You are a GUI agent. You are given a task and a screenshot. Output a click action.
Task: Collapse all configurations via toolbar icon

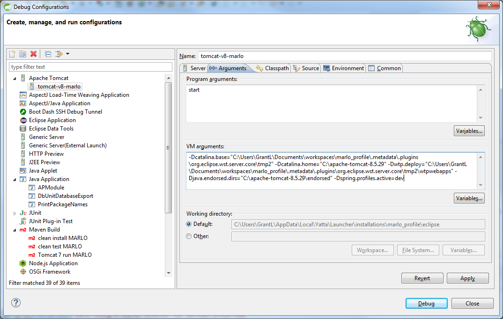48,54
